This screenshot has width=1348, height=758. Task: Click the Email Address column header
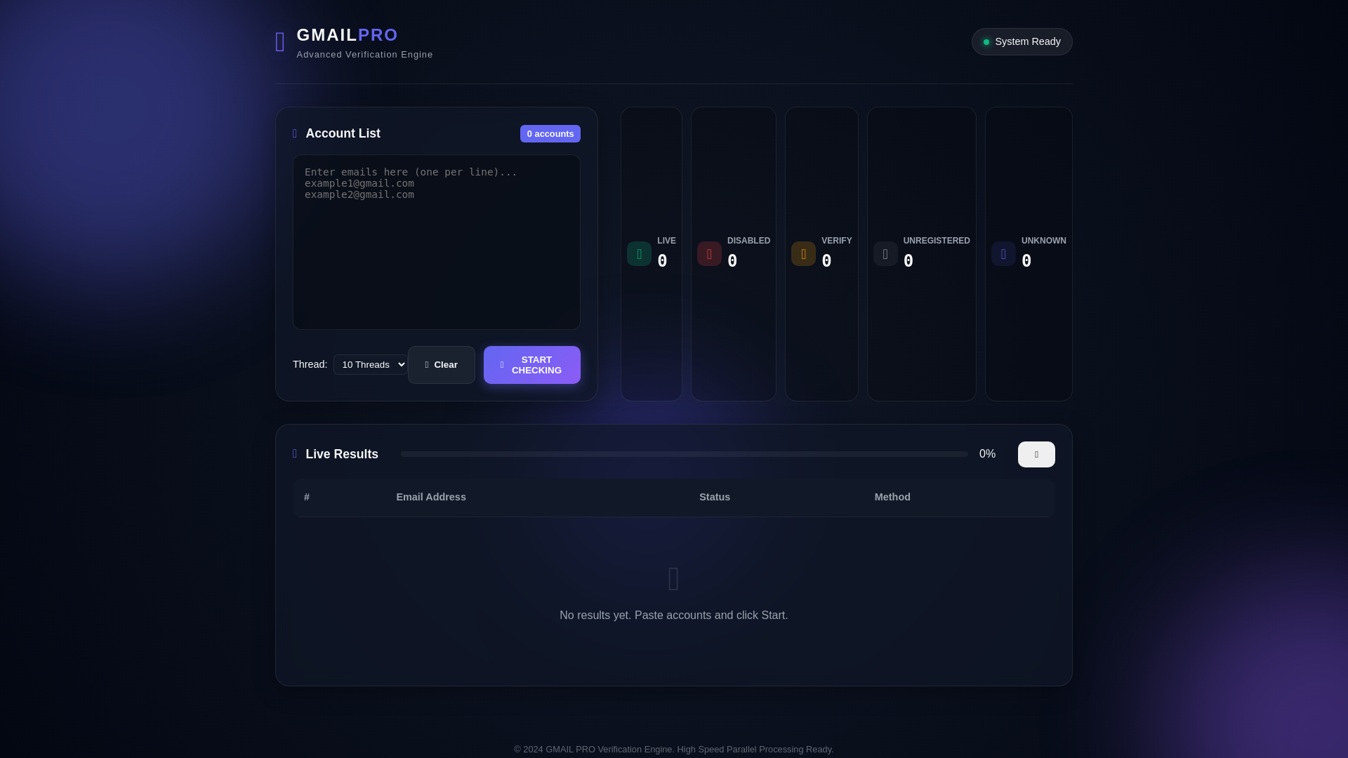point(431,497)
